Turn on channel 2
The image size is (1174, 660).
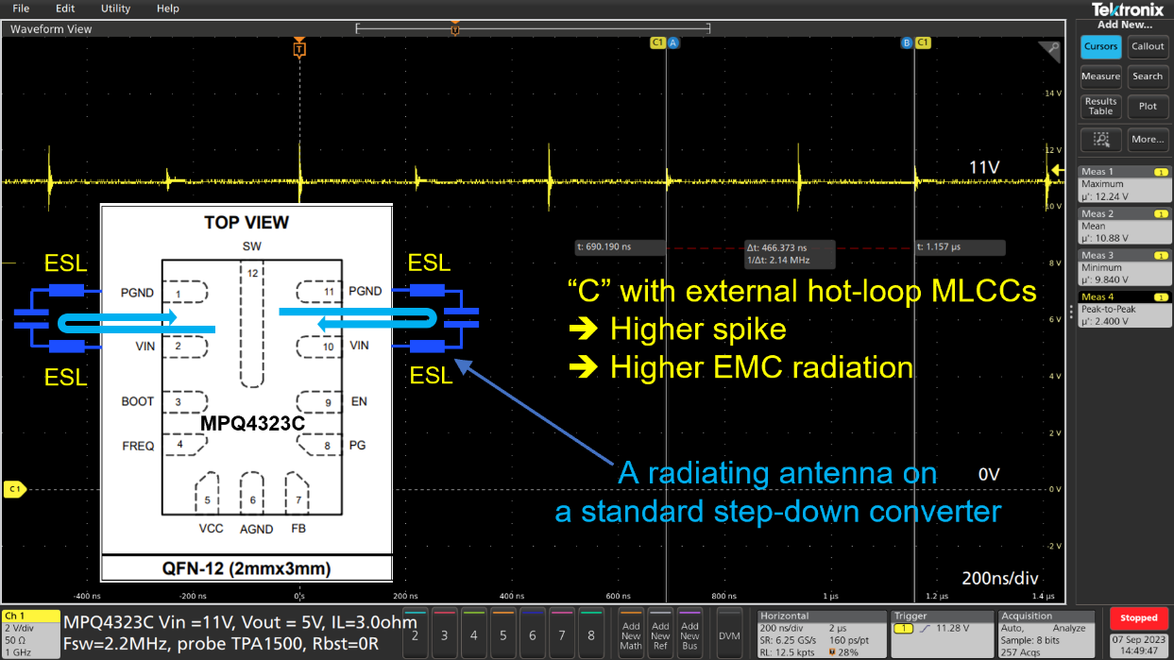point(415,635)
